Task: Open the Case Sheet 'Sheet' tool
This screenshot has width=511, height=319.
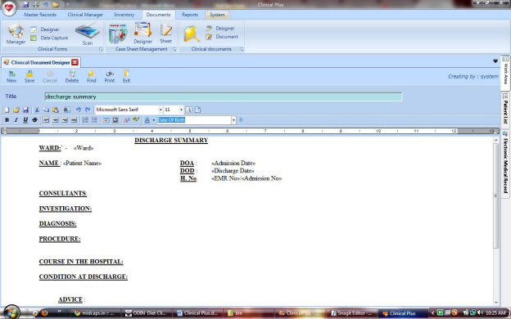Action: [x=166, y=34]
